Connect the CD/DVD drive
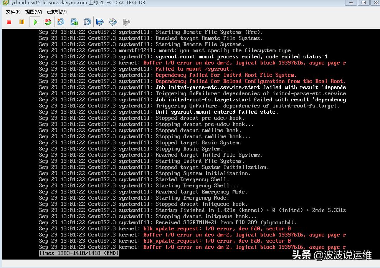Viewport: 380px width, 268px height. click(112, 22)
